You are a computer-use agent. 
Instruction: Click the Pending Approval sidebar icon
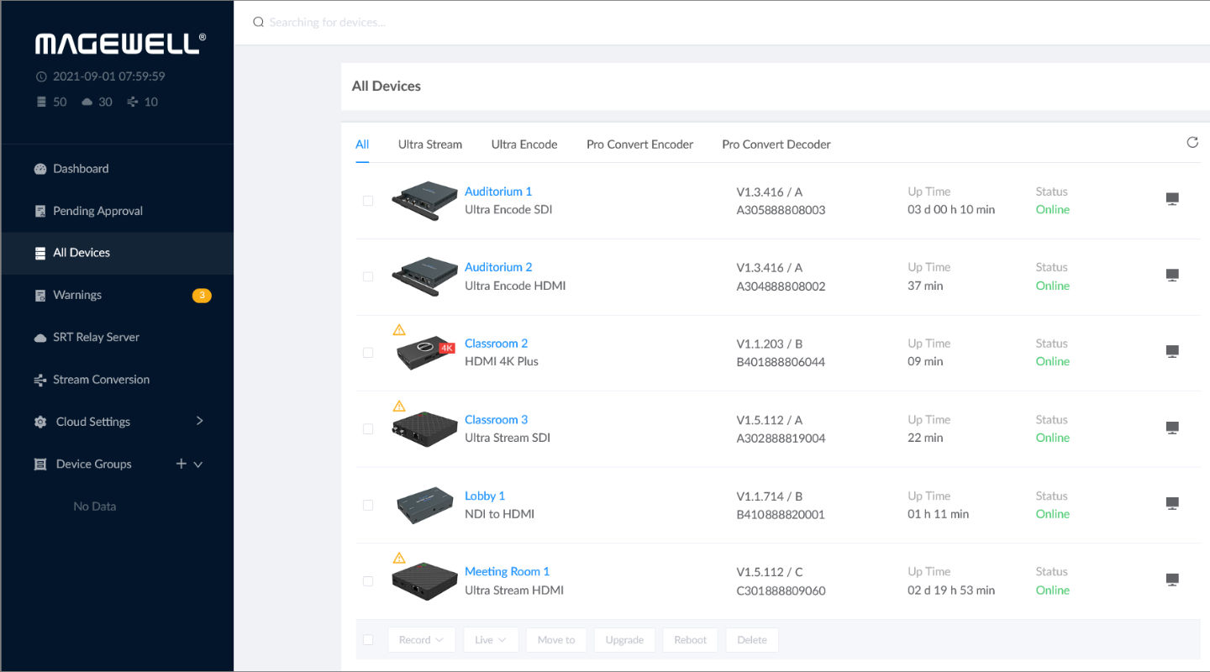point(40,211)
